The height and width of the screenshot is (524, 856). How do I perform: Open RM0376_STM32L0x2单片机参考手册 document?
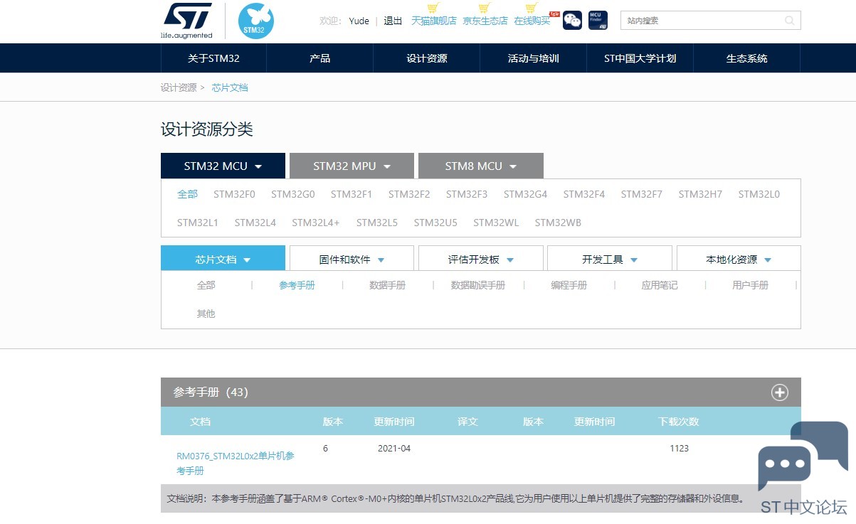click(236, 463)
